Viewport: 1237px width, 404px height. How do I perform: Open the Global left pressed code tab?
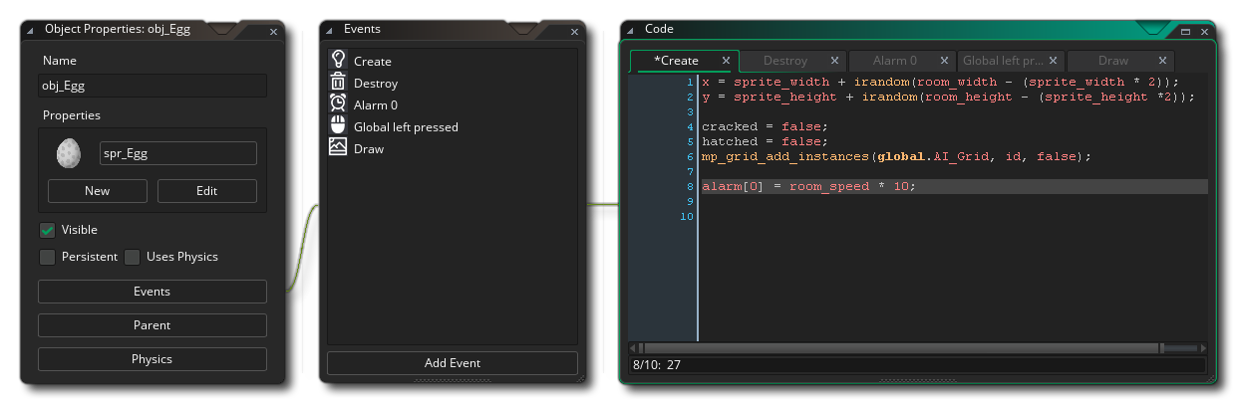[x=1003, y=61]
